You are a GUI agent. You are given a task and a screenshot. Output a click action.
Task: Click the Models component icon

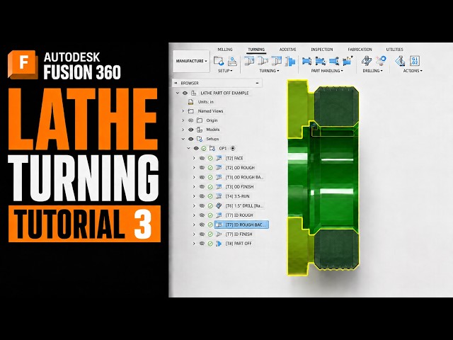(x=200, y=130)
